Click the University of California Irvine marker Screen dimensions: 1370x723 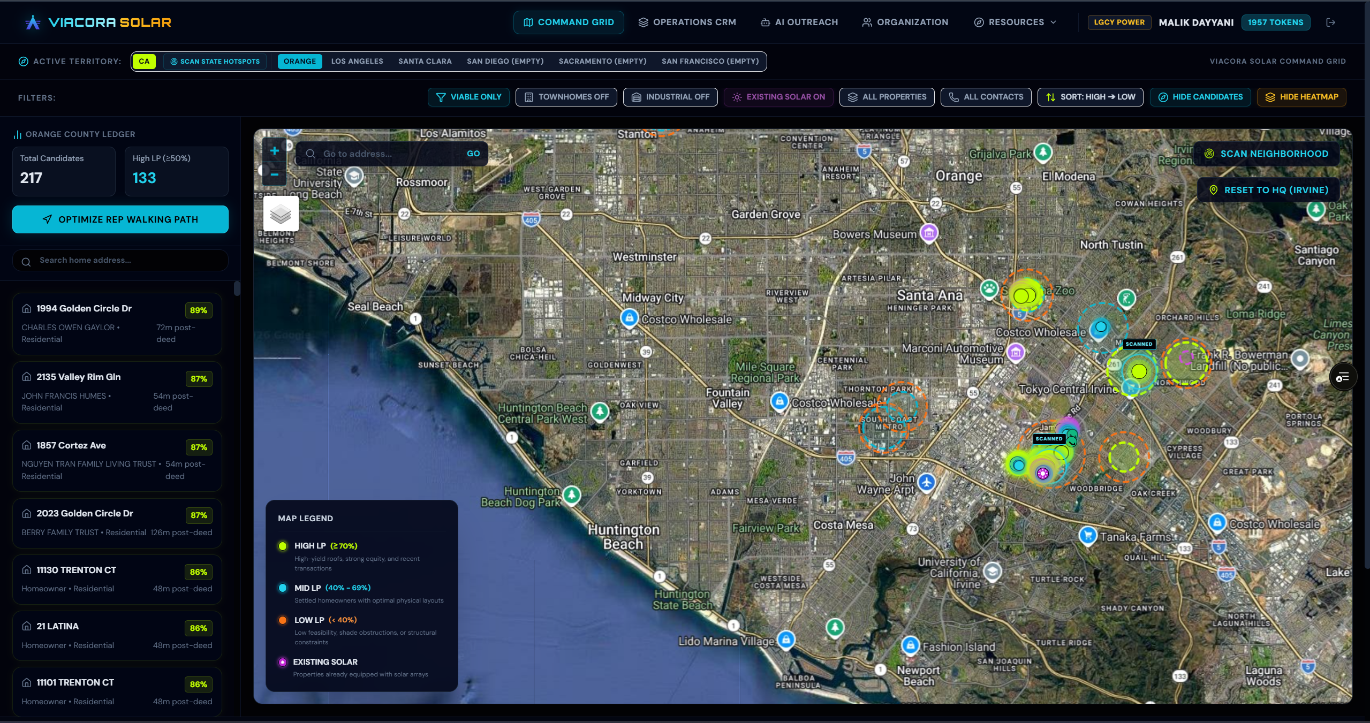[x=993, y=571]
